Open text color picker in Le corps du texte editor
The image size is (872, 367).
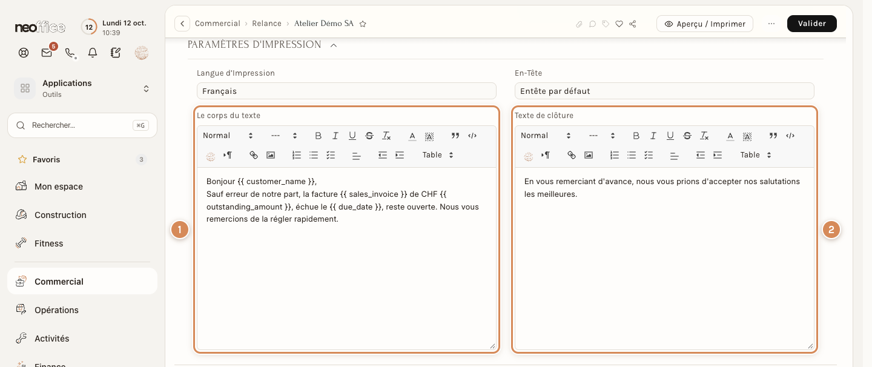coord(412,136)
